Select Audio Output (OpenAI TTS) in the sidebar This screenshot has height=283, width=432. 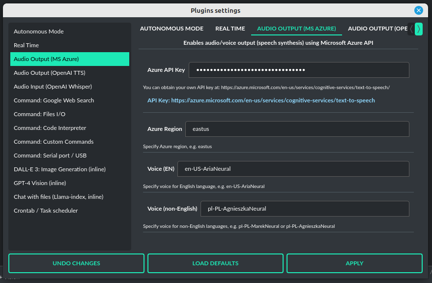[49, 73]
